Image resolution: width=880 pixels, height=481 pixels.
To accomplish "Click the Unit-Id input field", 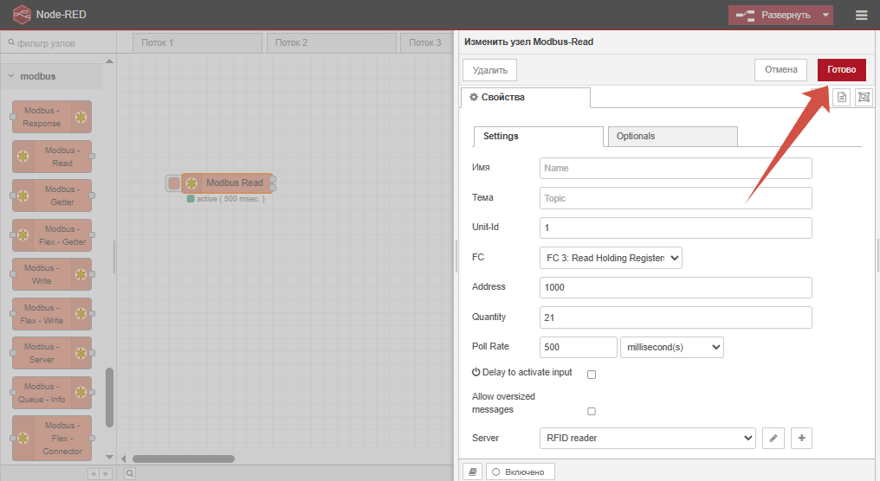I will [x=676, y=228].
